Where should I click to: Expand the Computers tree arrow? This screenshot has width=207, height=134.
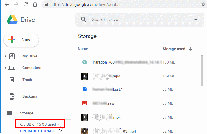pos(5,68)
